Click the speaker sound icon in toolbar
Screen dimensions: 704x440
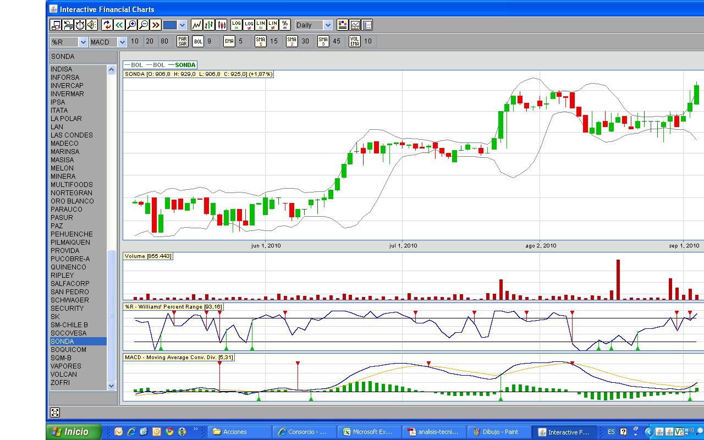pyautogui.click(x=92, y=25)
